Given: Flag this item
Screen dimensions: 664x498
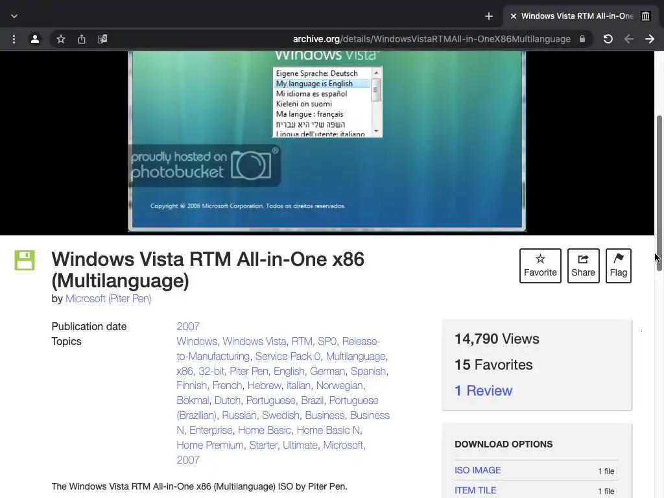Looking at the screenshot, I should 618,265.
